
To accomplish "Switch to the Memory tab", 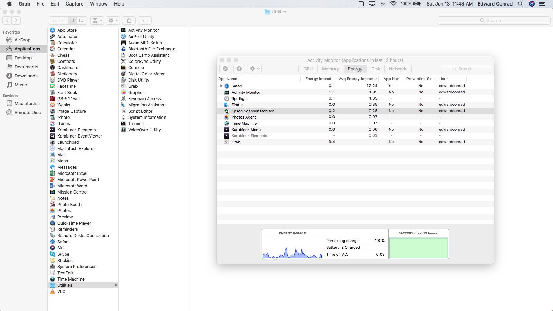I will pos(330,69).
